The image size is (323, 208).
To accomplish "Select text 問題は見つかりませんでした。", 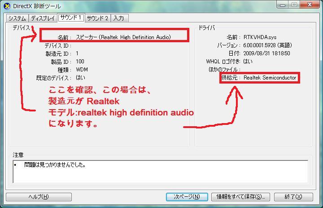I will [x=55, y=165].
